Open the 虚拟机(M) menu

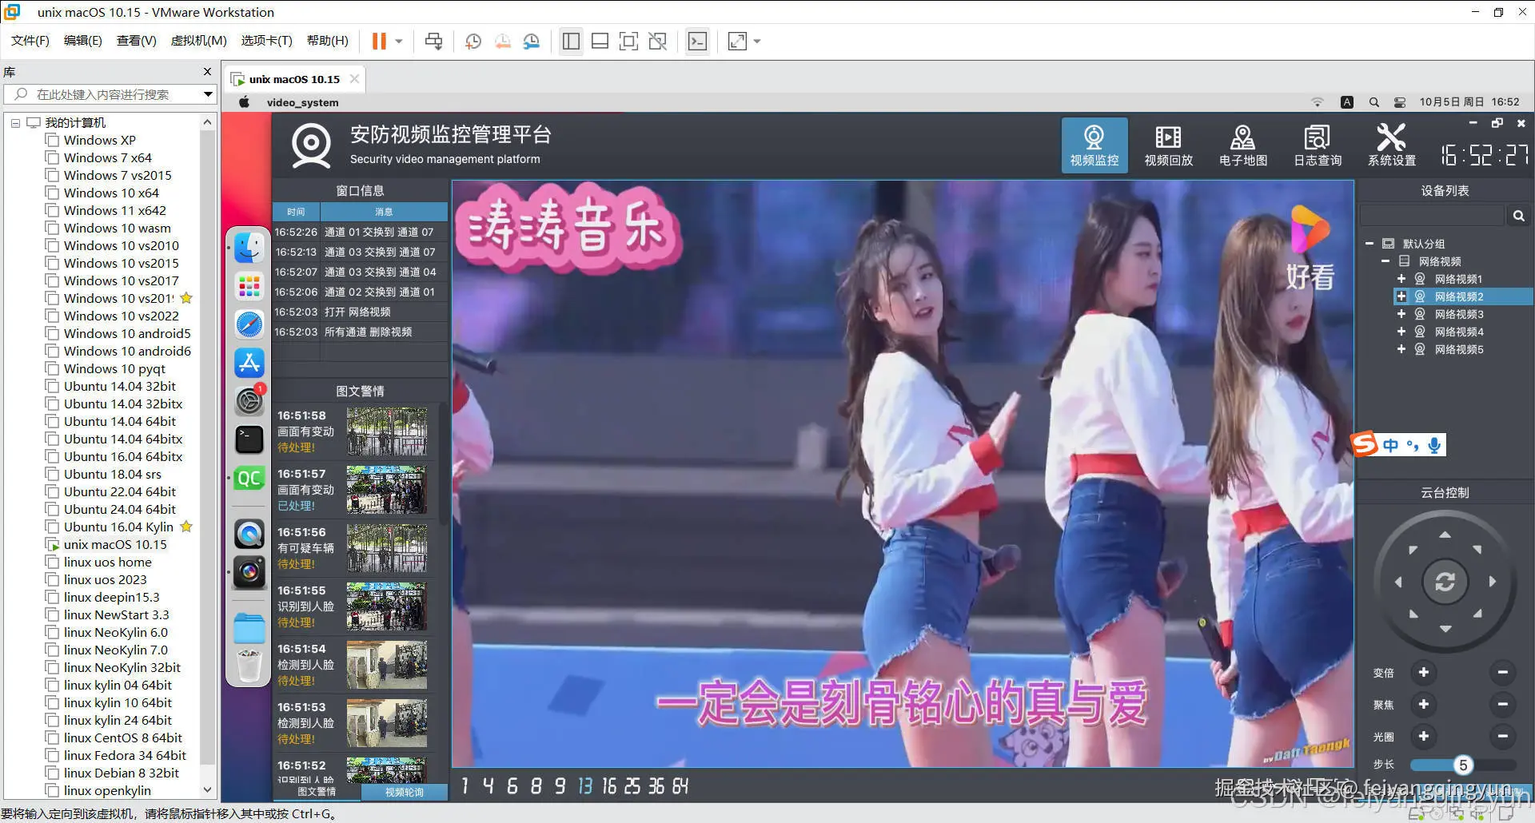[x=199, y=41]
